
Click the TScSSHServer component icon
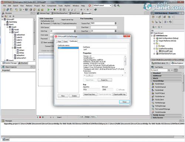pos(153,97)
